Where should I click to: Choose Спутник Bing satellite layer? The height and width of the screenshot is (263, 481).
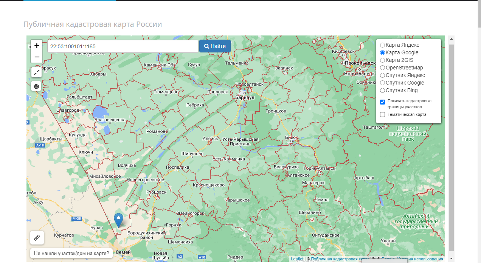coord(382,91)
